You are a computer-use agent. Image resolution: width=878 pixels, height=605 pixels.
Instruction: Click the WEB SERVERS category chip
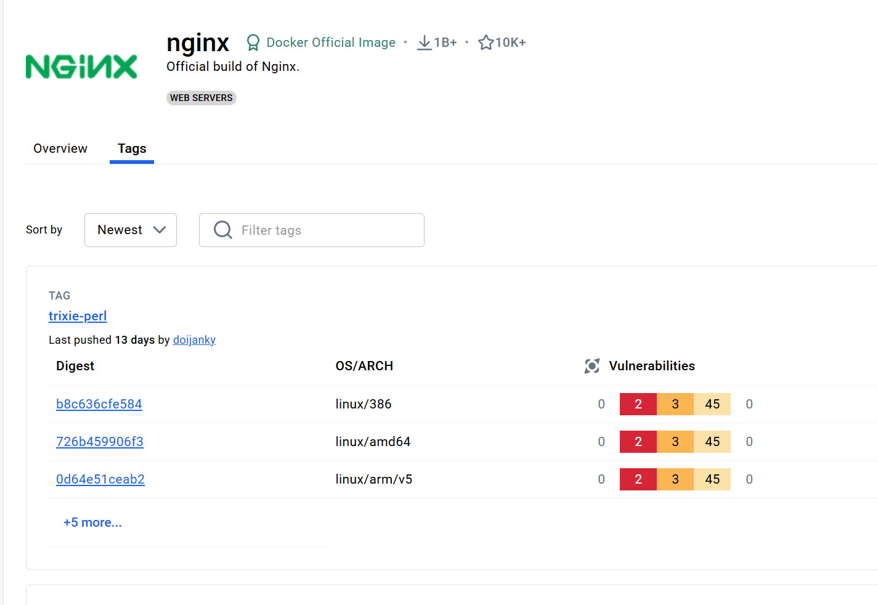[201, 98]
